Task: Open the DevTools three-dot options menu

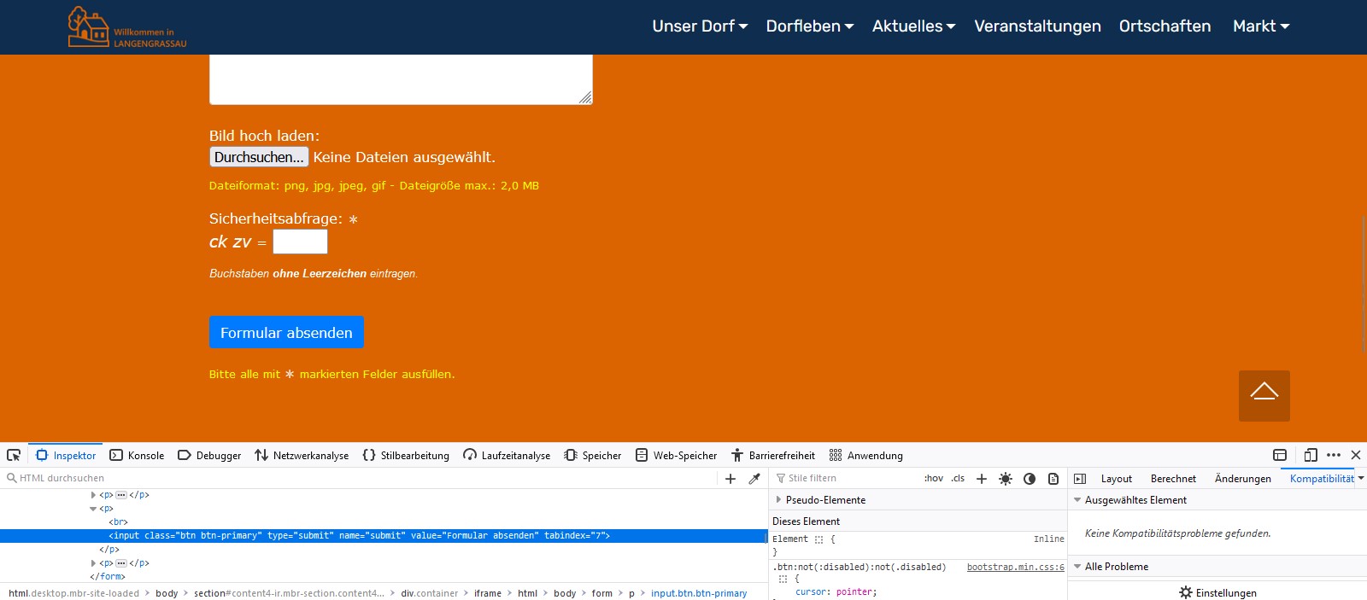Action: click(x=1334, y=455)
